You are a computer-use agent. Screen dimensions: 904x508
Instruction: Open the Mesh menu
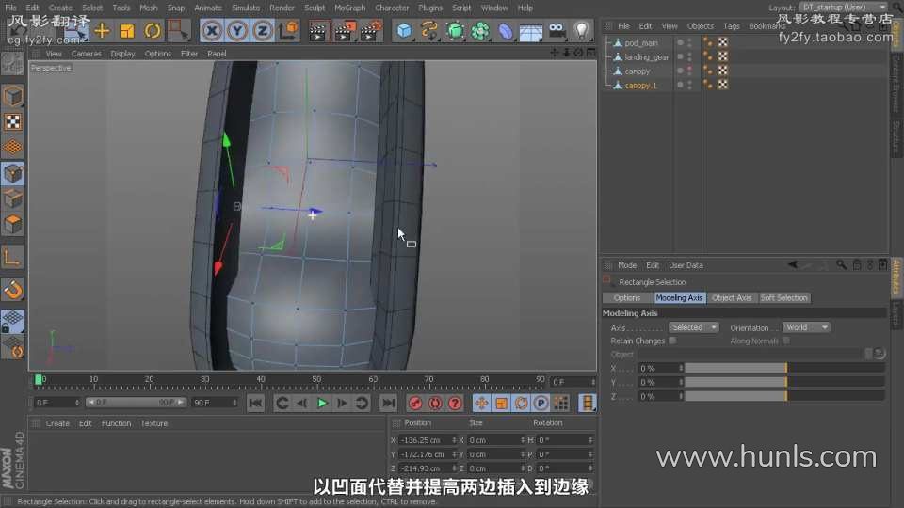click(x=148, y=8)
